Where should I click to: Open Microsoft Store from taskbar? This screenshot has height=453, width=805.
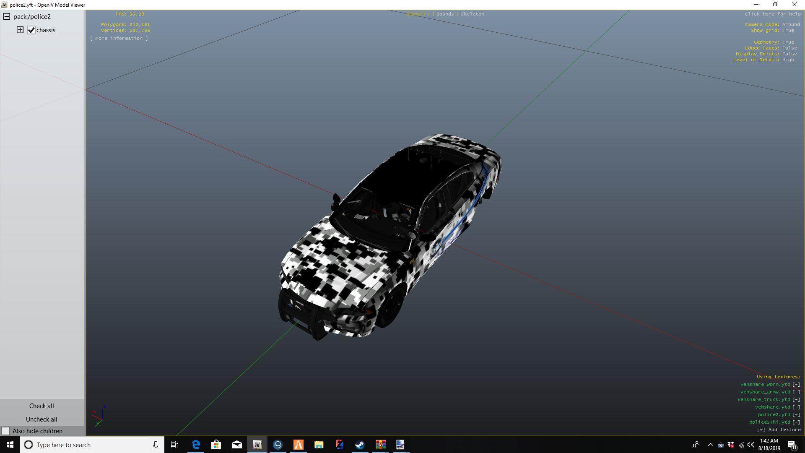[x=216, y=445]
